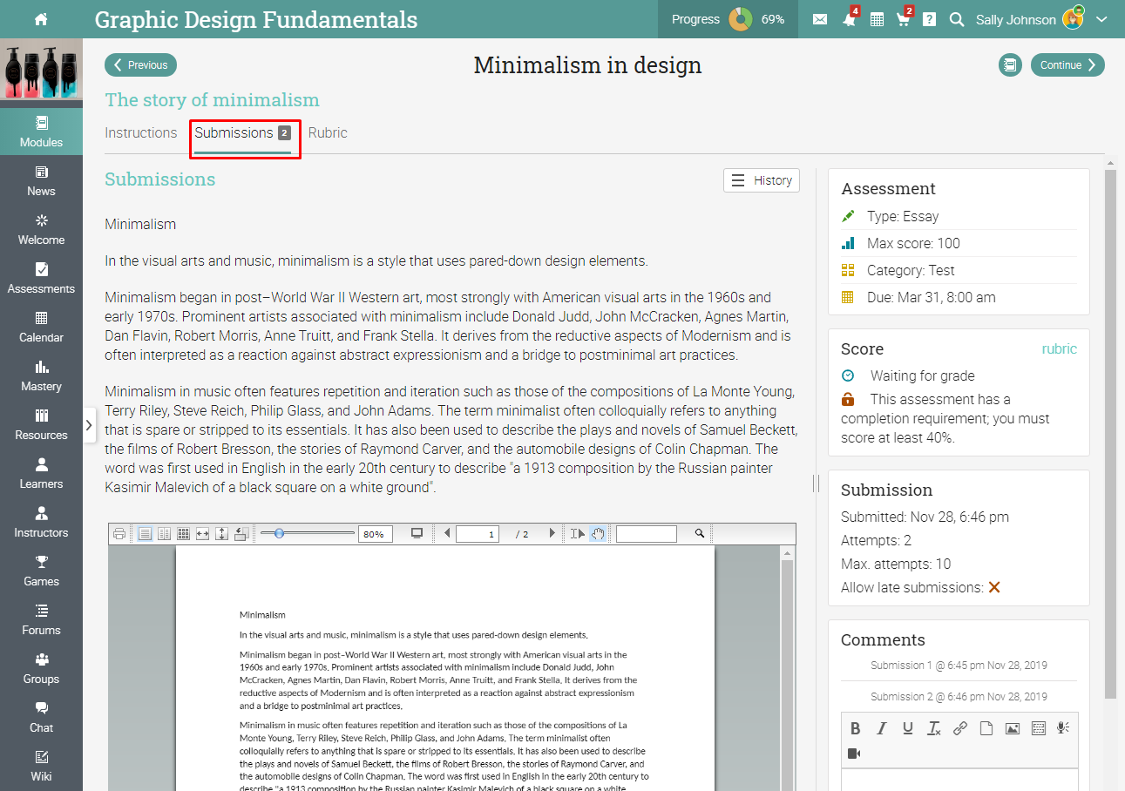Click the video record icon in comment editor
Image resolution: width=1125 pixels, height=791 pixels.
pyautogui.click(x=854, y=754)
